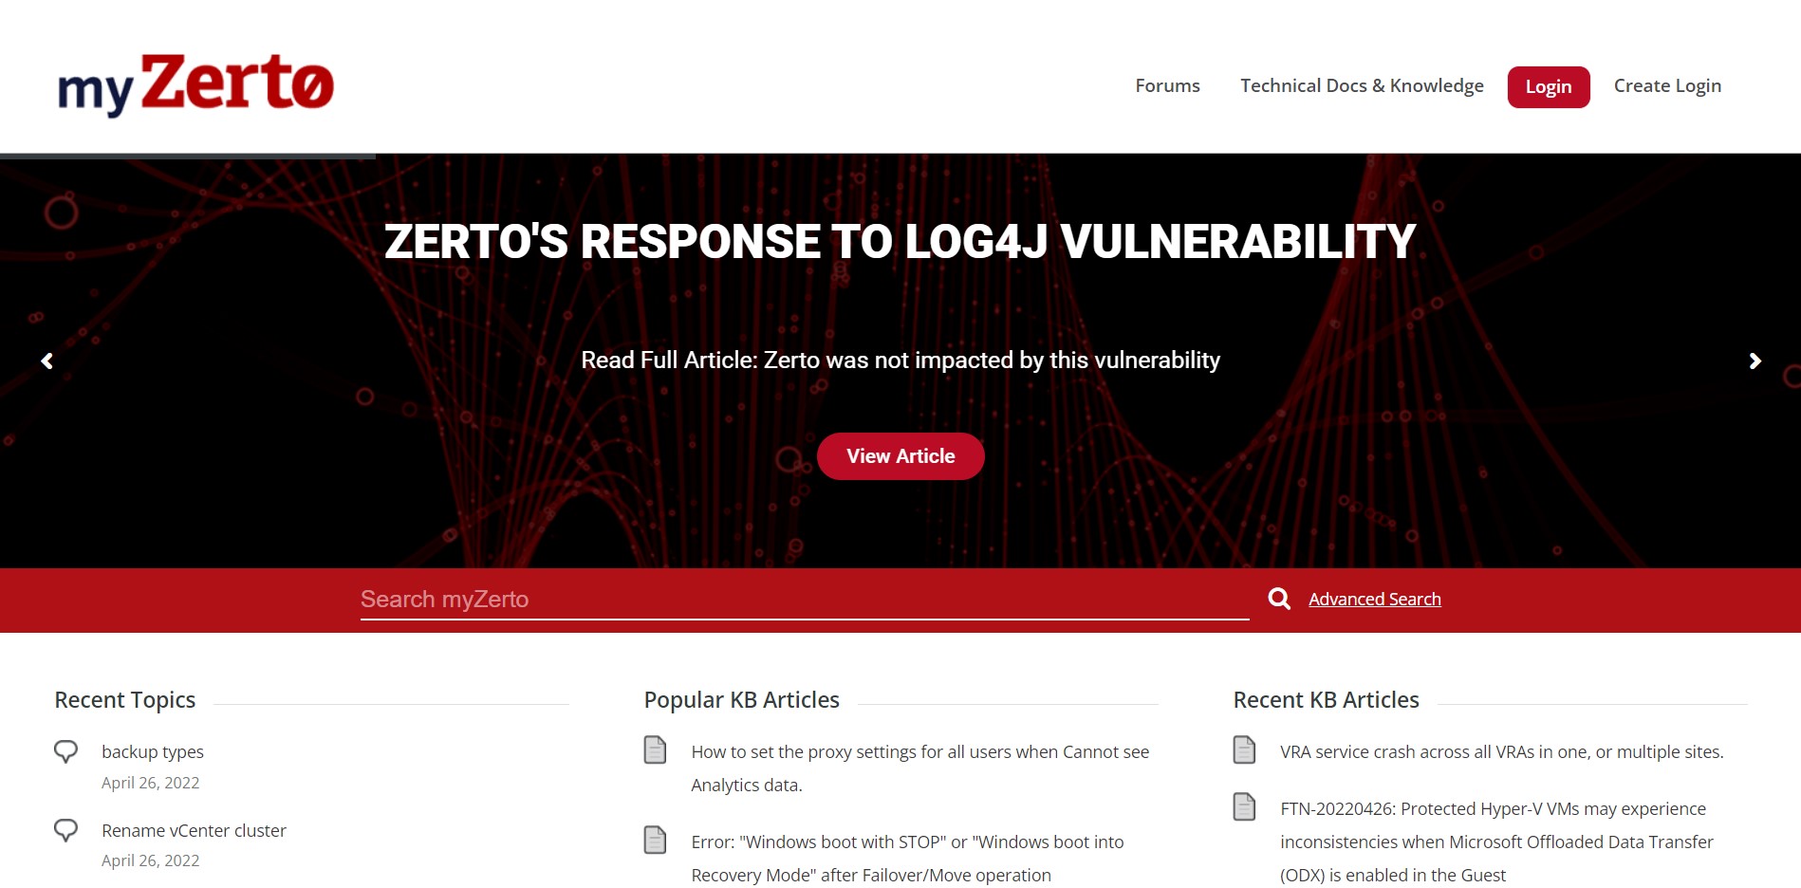Click April 26, 2022 date under Rename vCenter cluster
This screenshot has width=1801, height=888.
(x=151, y=860)
